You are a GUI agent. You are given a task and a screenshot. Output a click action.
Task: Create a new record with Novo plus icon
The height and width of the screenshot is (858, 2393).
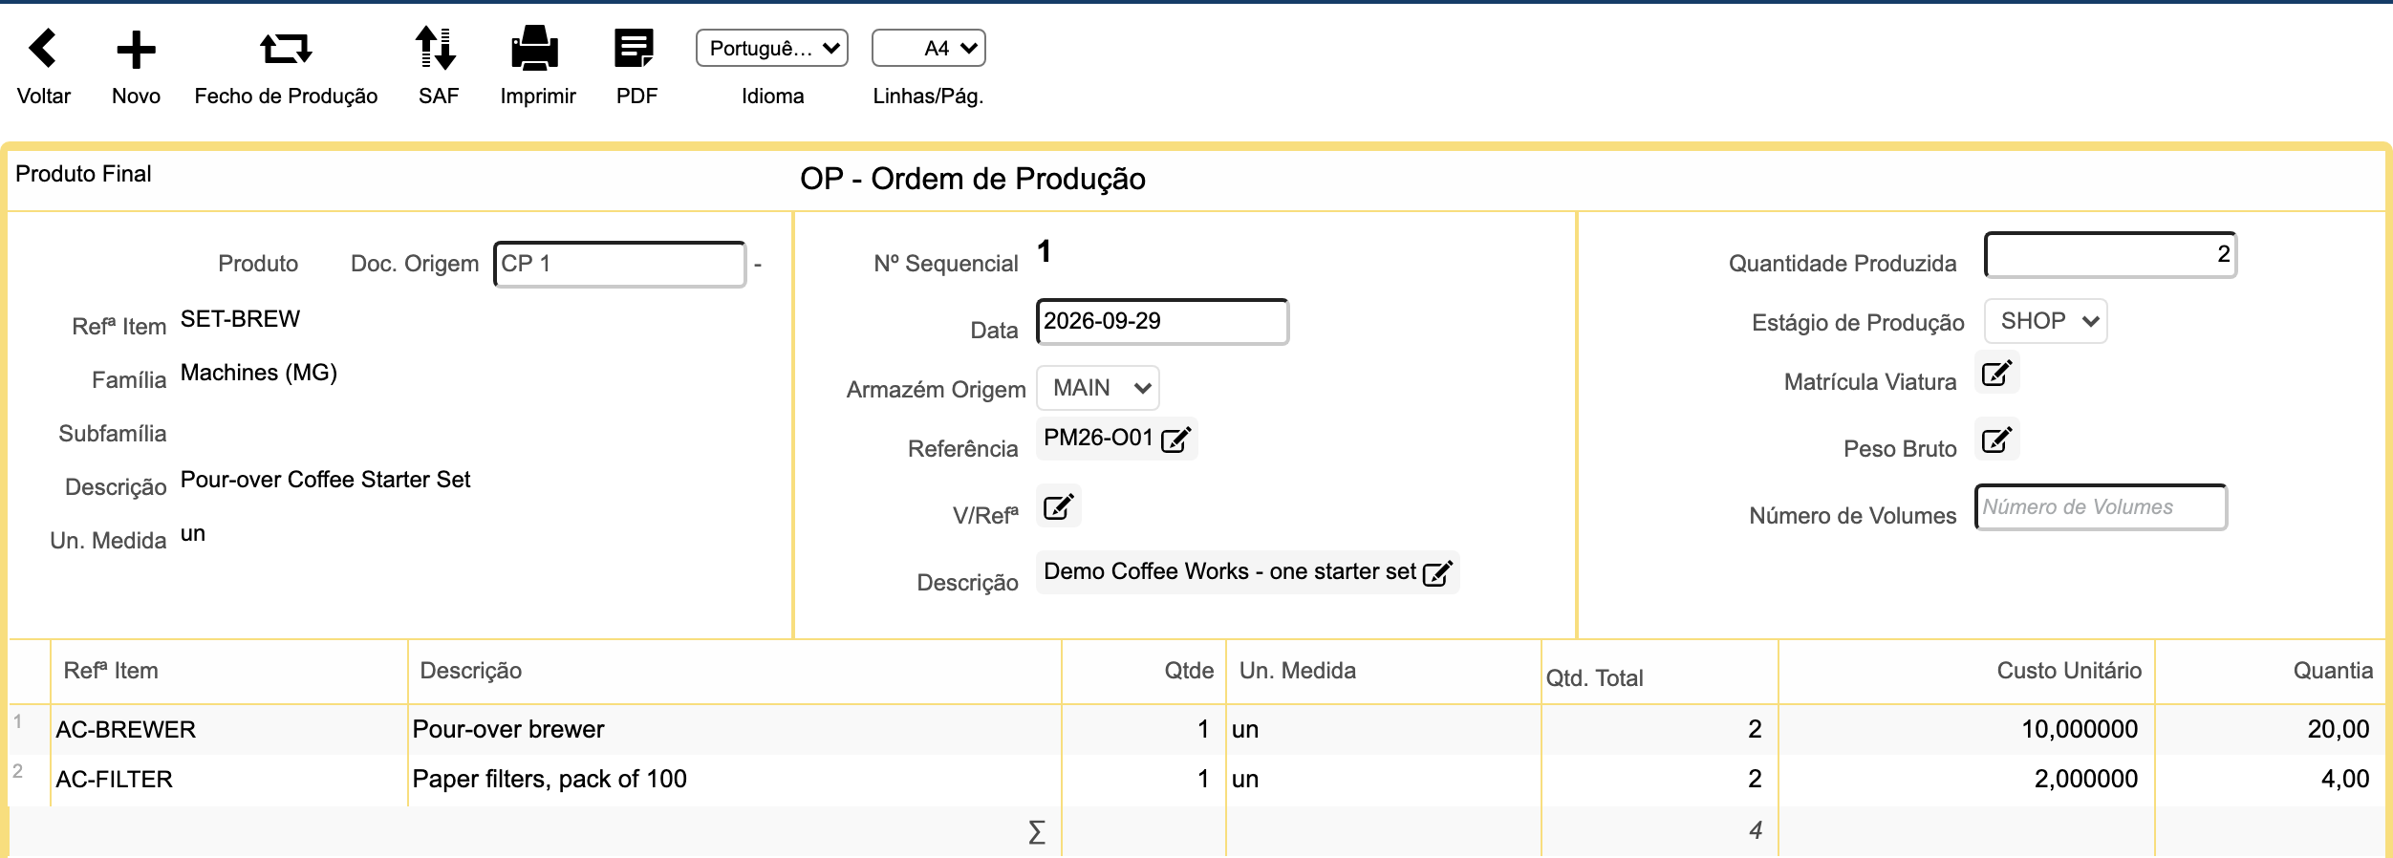(x=136, y=50)
